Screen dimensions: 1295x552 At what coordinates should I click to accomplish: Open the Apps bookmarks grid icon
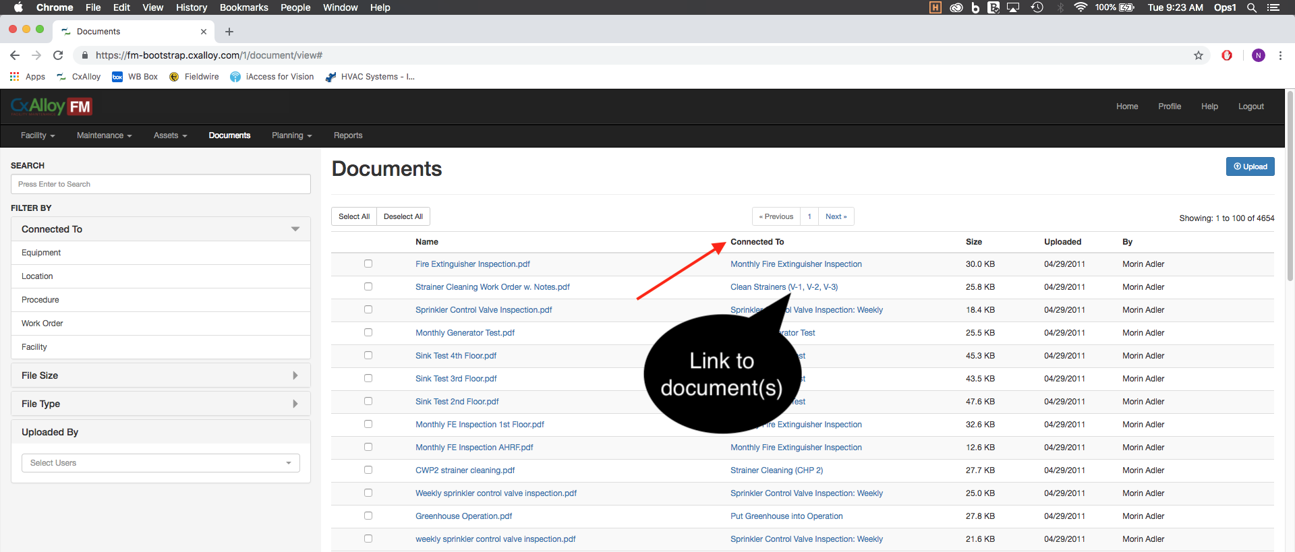(x=15, y=77)
